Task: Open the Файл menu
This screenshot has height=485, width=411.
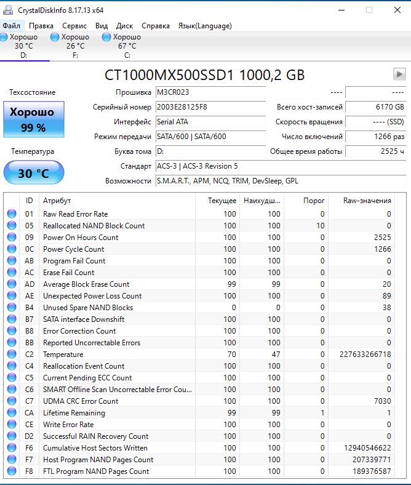Action: pyautogui.click(x=12, y=26)
